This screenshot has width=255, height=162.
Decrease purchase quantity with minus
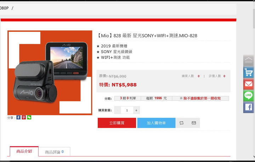pos(118,110)
